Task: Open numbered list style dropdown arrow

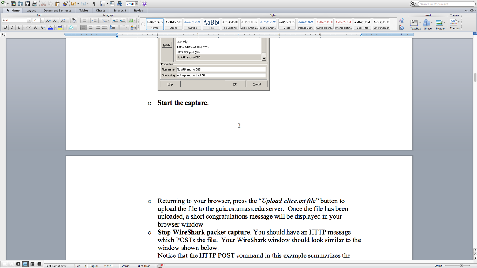Action: coord(100,20)
